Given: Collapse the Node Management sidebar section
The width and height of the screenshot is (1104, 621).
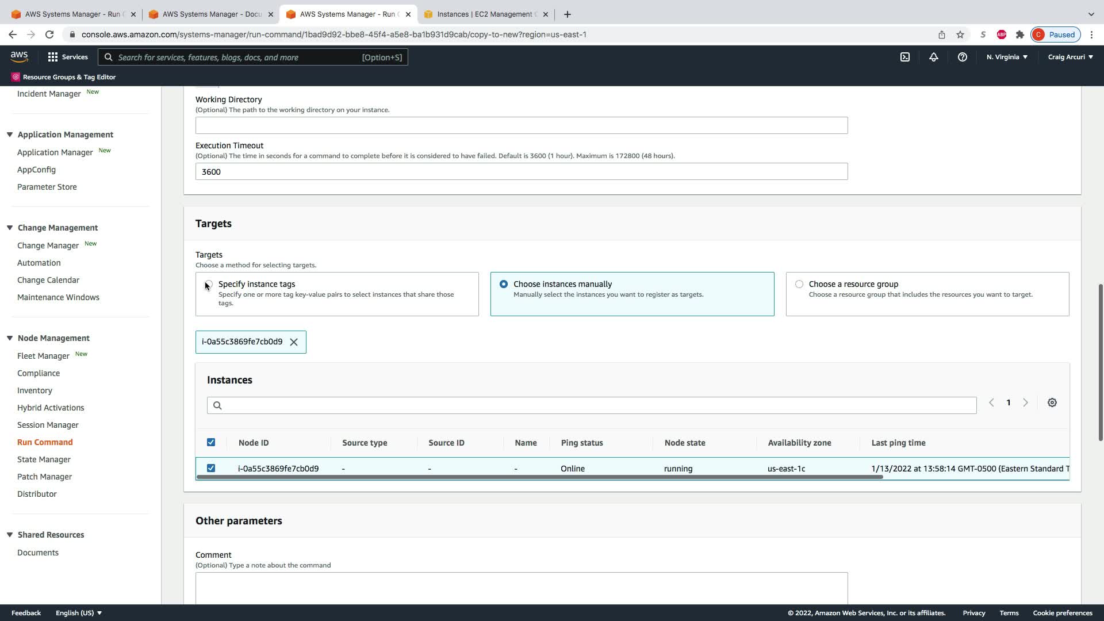Looking at the screenshot, I should pos(10,338).
